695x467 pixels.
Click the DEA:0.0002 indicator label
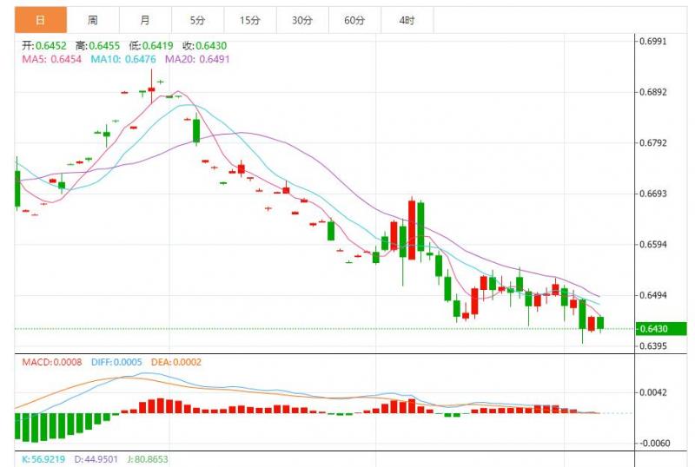pyautogui.click(x=176, y=362)
